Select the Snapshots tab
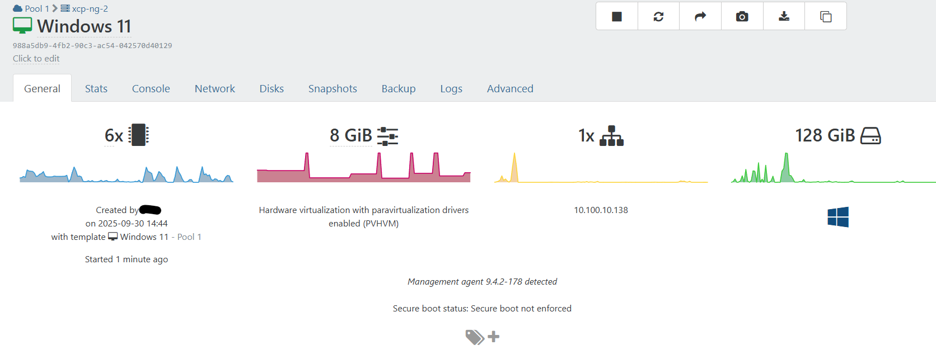The width and height of the screenshot is (936, 359). [333, 89]
